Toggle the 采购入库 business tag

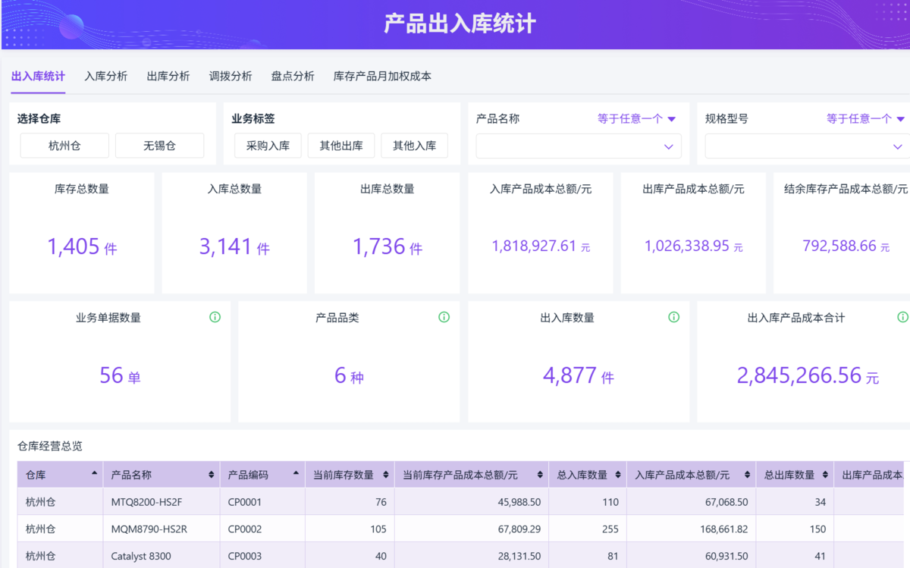click(268, 146)
